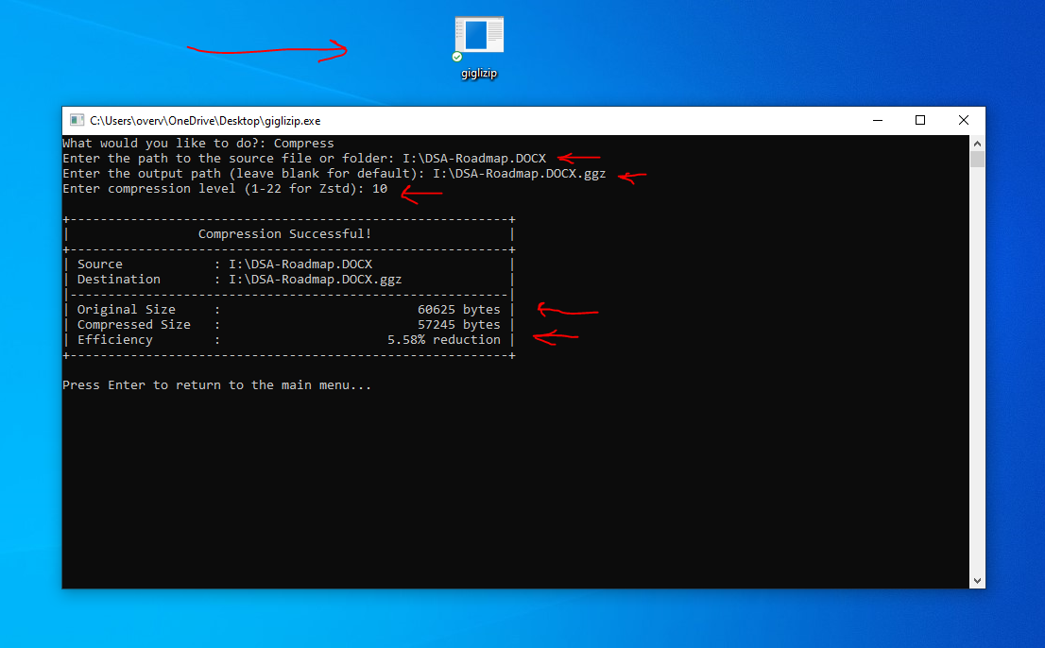Click the 'Efficiency' label
Viewport: 1045px width, 648px height.
[114, 340]
